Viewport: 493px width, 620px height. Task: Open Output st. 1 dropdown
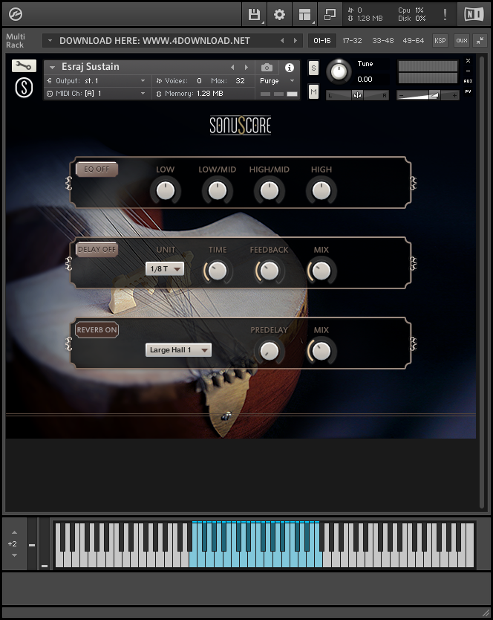click(96, 81)
